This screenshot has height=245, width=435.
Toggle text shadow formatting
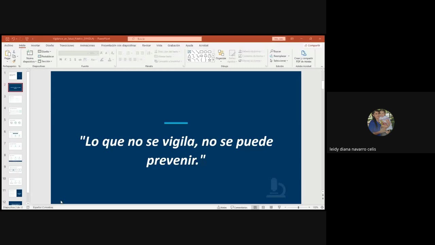75,60
